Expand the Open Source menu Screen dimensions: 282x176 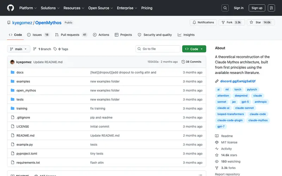pyautogui.click(x=100, y=8)
